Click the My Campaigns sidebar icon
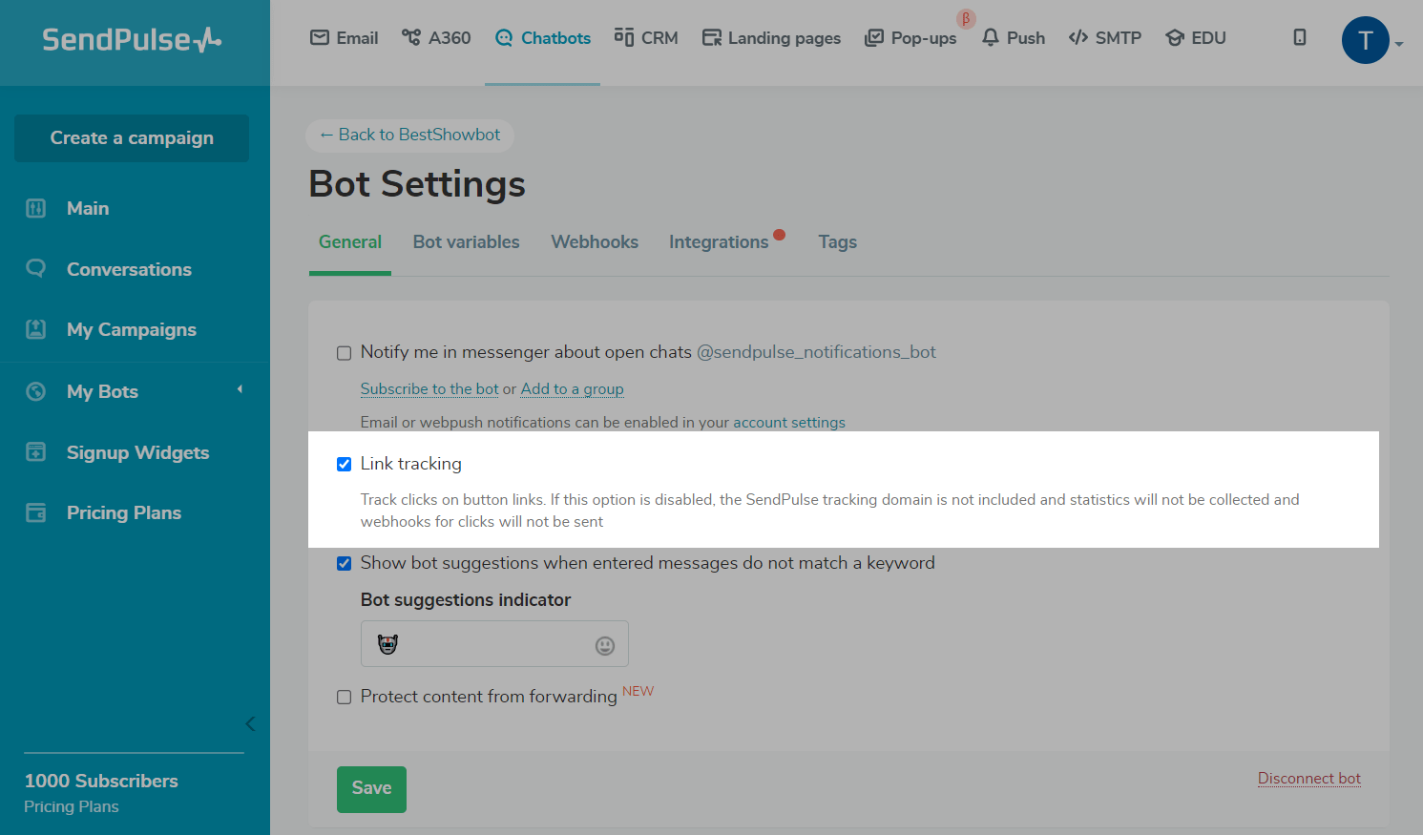 click(x=35, y=329)
